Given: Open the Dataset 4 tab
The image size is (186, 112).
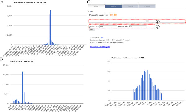Looking at the screenshot, I should [x=147, y=6].
